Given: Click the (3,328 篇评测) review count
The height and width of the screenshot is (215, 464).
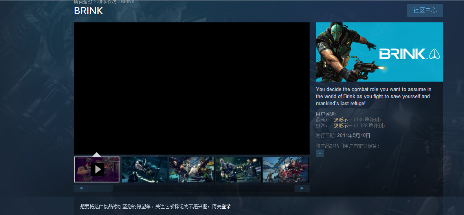Looking at the screenshot, I should 369,126.
